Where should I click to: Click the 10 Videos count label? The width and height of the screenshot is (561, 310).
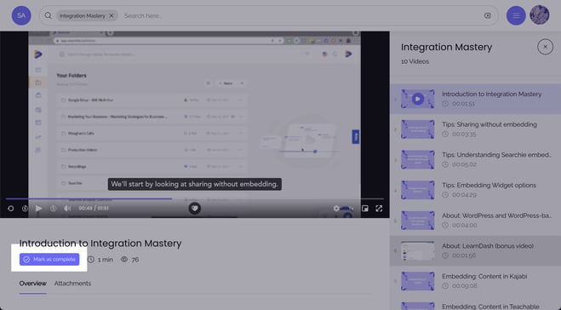coord(415,61)
